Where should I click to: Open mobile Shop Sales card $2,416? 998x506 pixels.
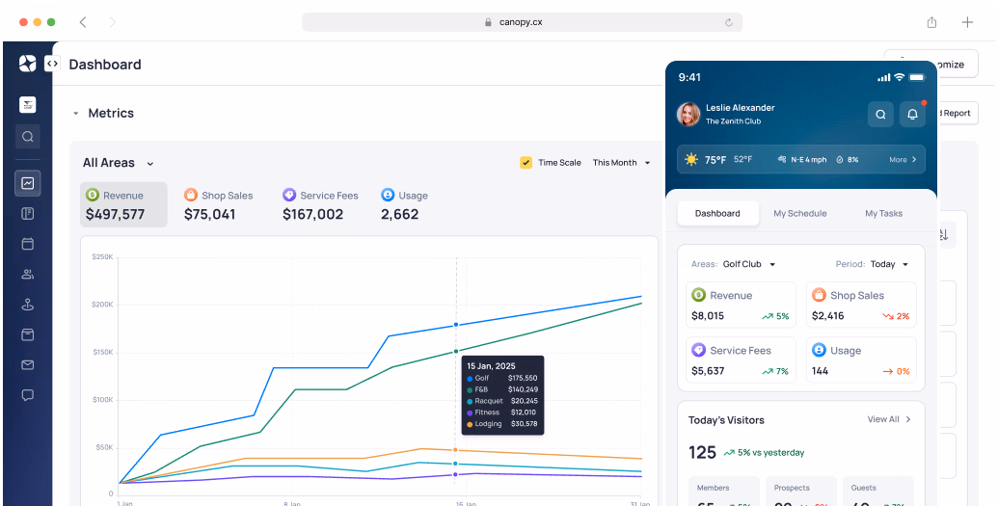pyautogui.click(x=861, y=305)
